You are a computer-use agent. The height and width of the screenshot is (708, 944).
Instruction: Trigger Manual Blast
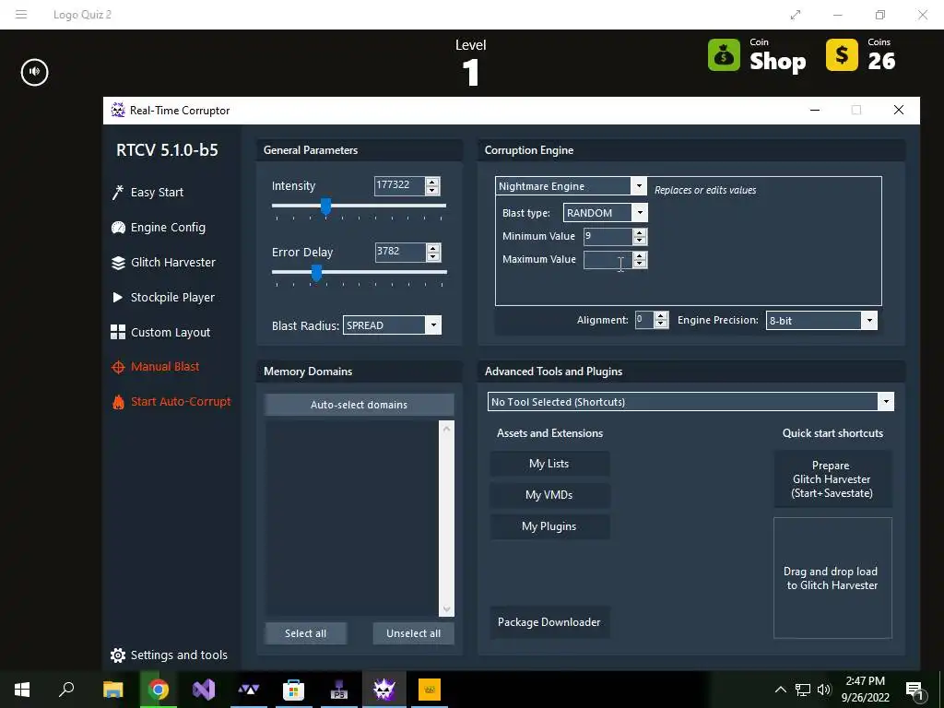165,367
